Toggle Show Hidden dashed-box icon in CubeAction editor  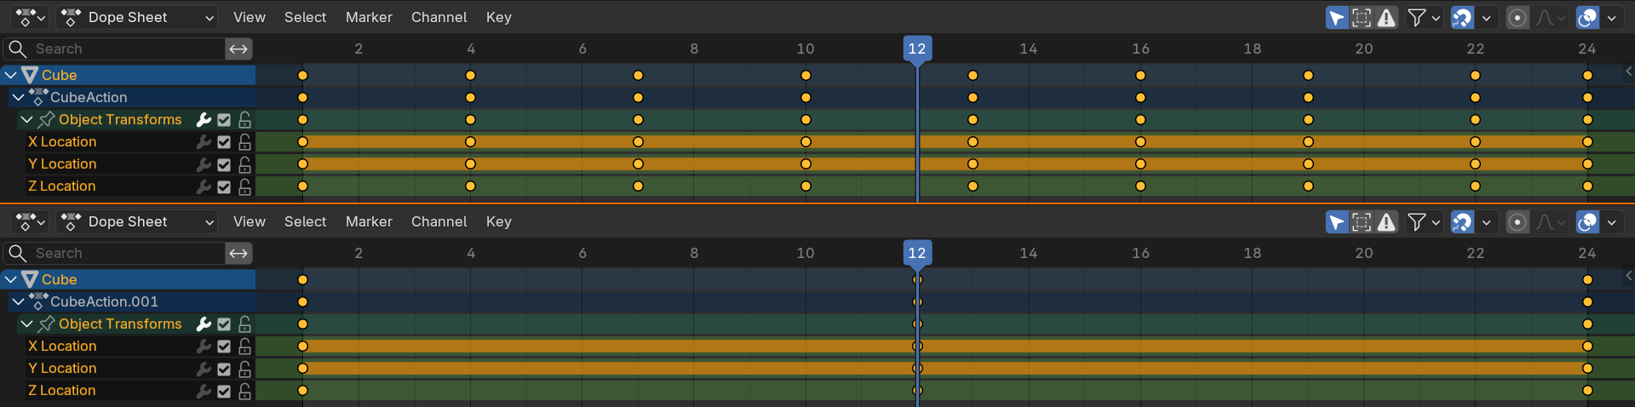[1362, 17]
